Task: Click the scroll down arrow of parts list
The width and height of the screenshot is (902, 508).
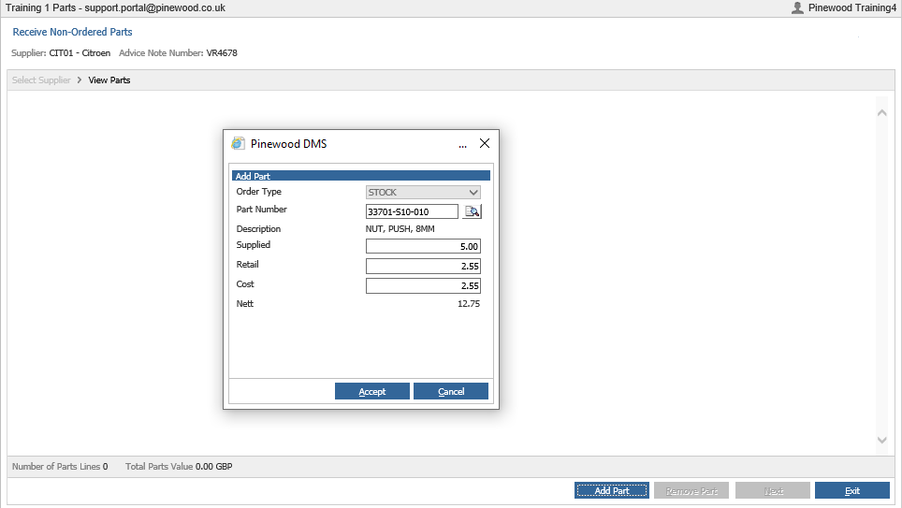Action: (881, 440)
